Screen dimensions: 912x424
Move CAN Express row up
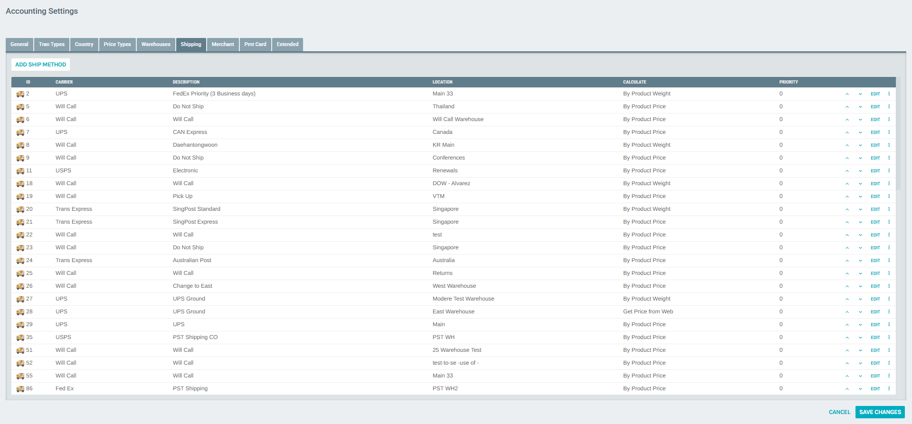click(x=847, y=132)
